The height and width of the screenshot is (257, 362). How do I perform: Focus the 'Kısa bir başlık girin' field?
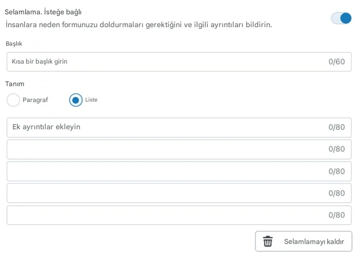[164, 62]
